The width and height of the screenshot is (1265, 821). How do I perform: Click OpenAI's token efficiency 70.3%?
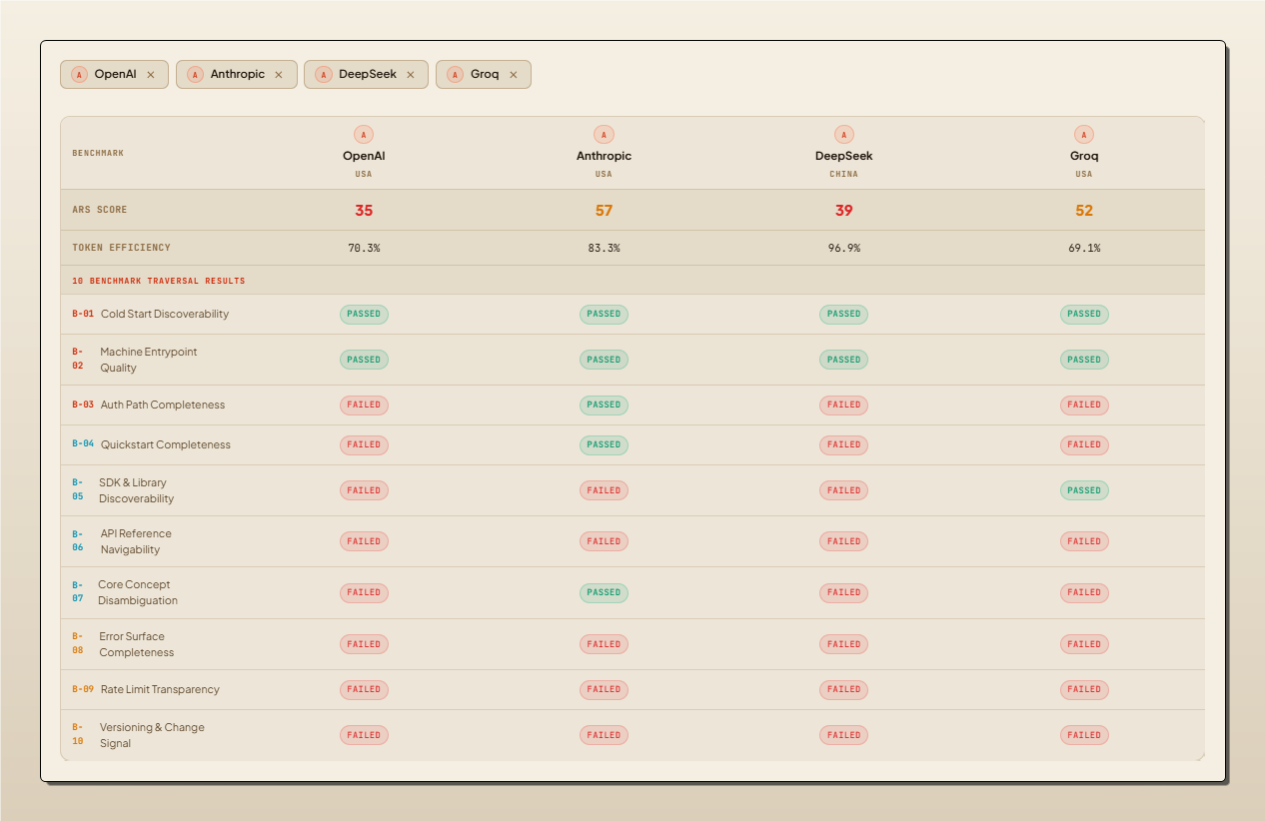tap(364, 248)
